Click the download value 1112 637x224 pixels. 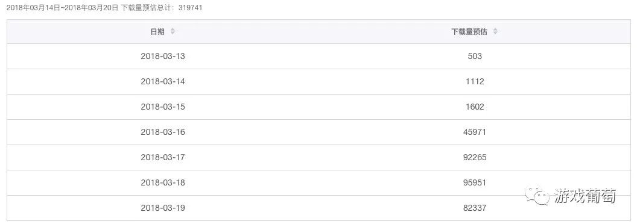click(x=475, y=81)
